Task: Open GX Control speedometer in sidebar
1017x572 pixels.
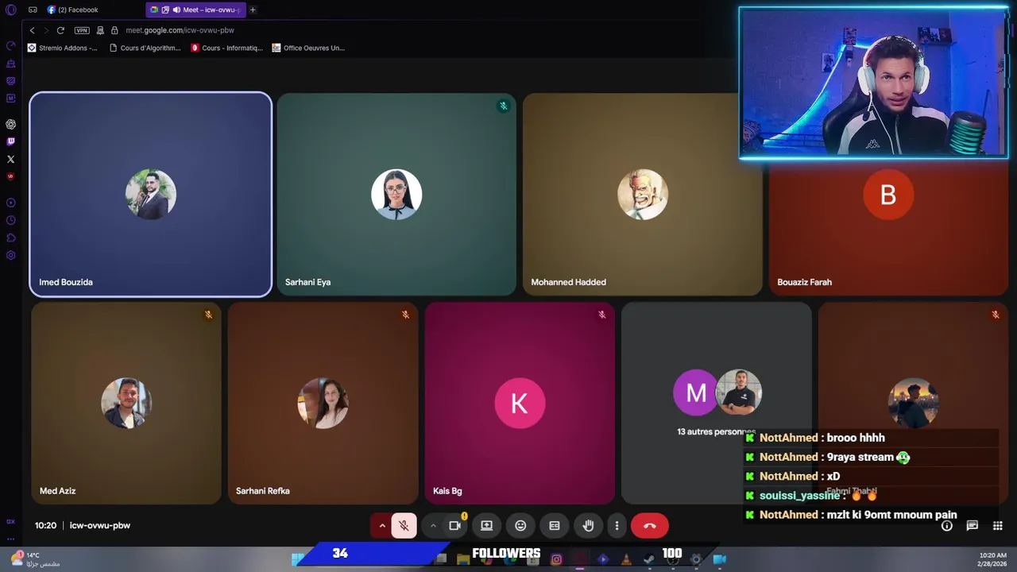Action: tap(10, 46)
